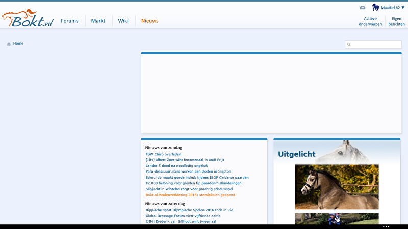
Task: Open the messages envelope icon
Action: (363, 8)
